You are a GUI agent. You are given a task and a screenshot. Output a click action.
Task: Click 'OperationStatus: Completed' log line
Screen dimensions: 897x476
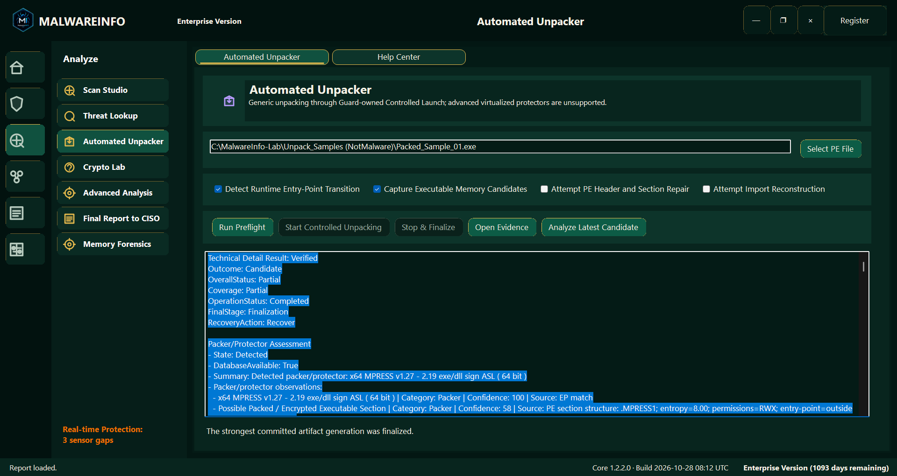[x=258, y=301]
